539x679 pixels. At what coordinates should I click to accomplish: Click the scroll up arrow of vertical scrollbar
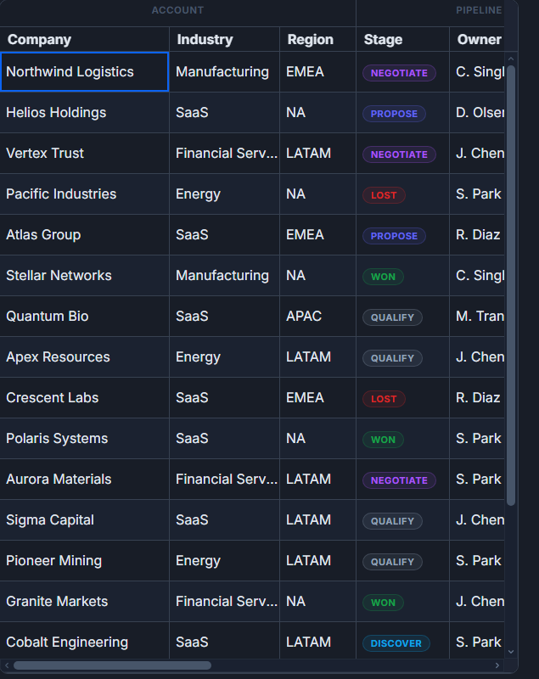click(x=511, y=59)
